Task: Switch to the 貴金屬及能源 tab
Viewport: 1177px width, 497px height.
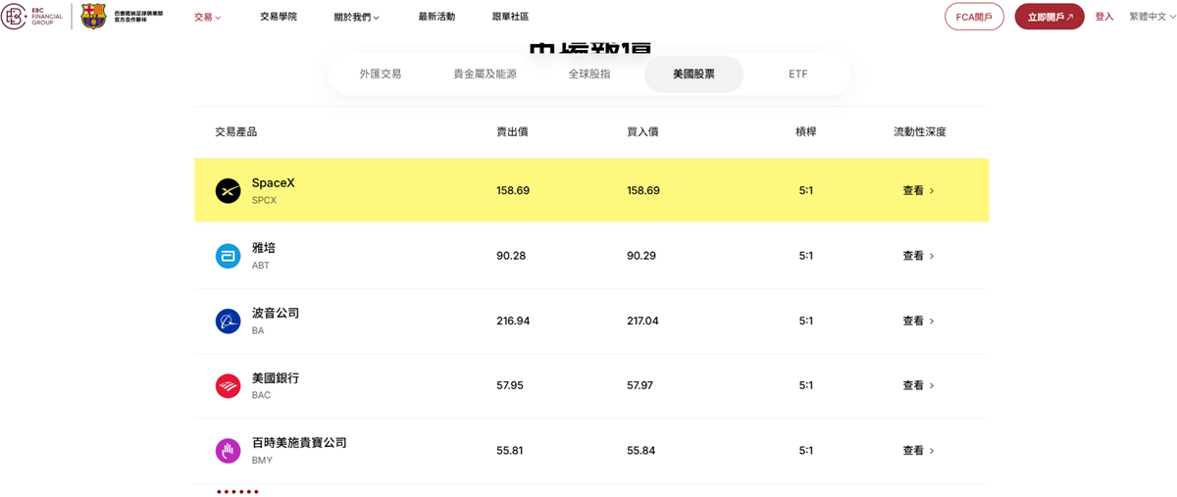Action: (485, 74)
